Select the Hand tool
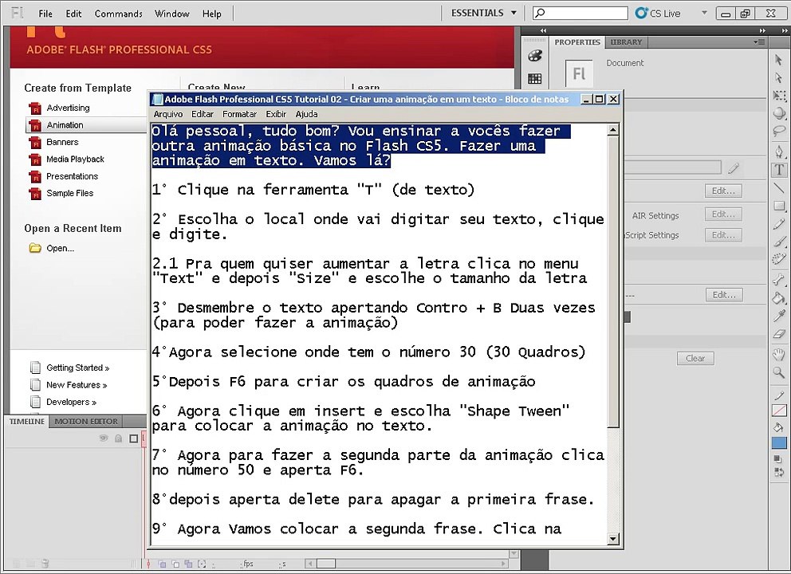791x574 pixels. 779,355
